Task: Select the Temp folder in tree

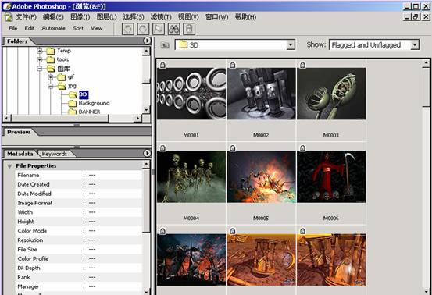Action: 64,51
